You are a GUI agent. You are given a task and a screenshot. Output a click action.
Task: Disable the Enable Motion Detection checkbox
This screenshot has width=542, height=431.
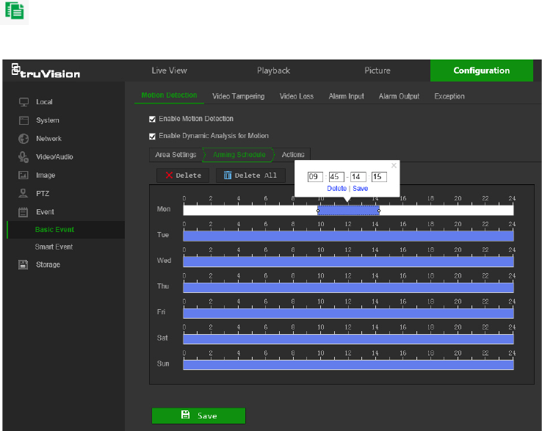(x=153, y=119)
